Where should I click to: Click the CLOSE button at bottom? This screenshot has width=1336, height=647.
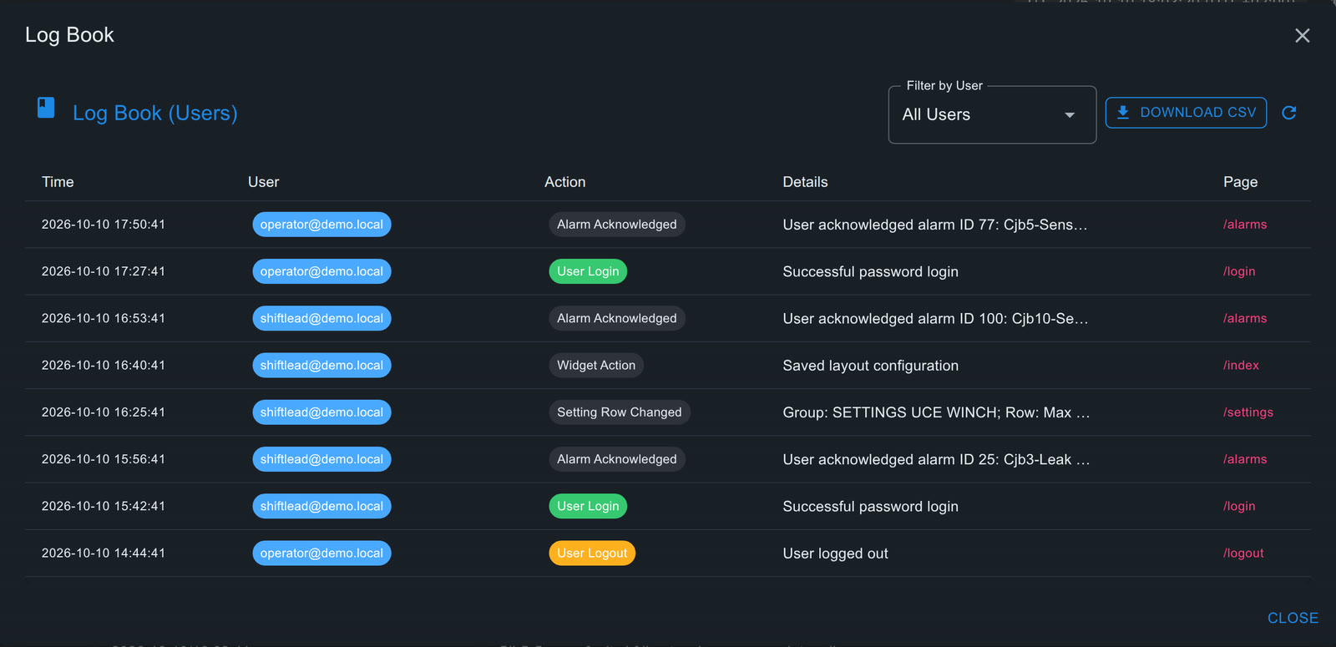click(1293, 618)
